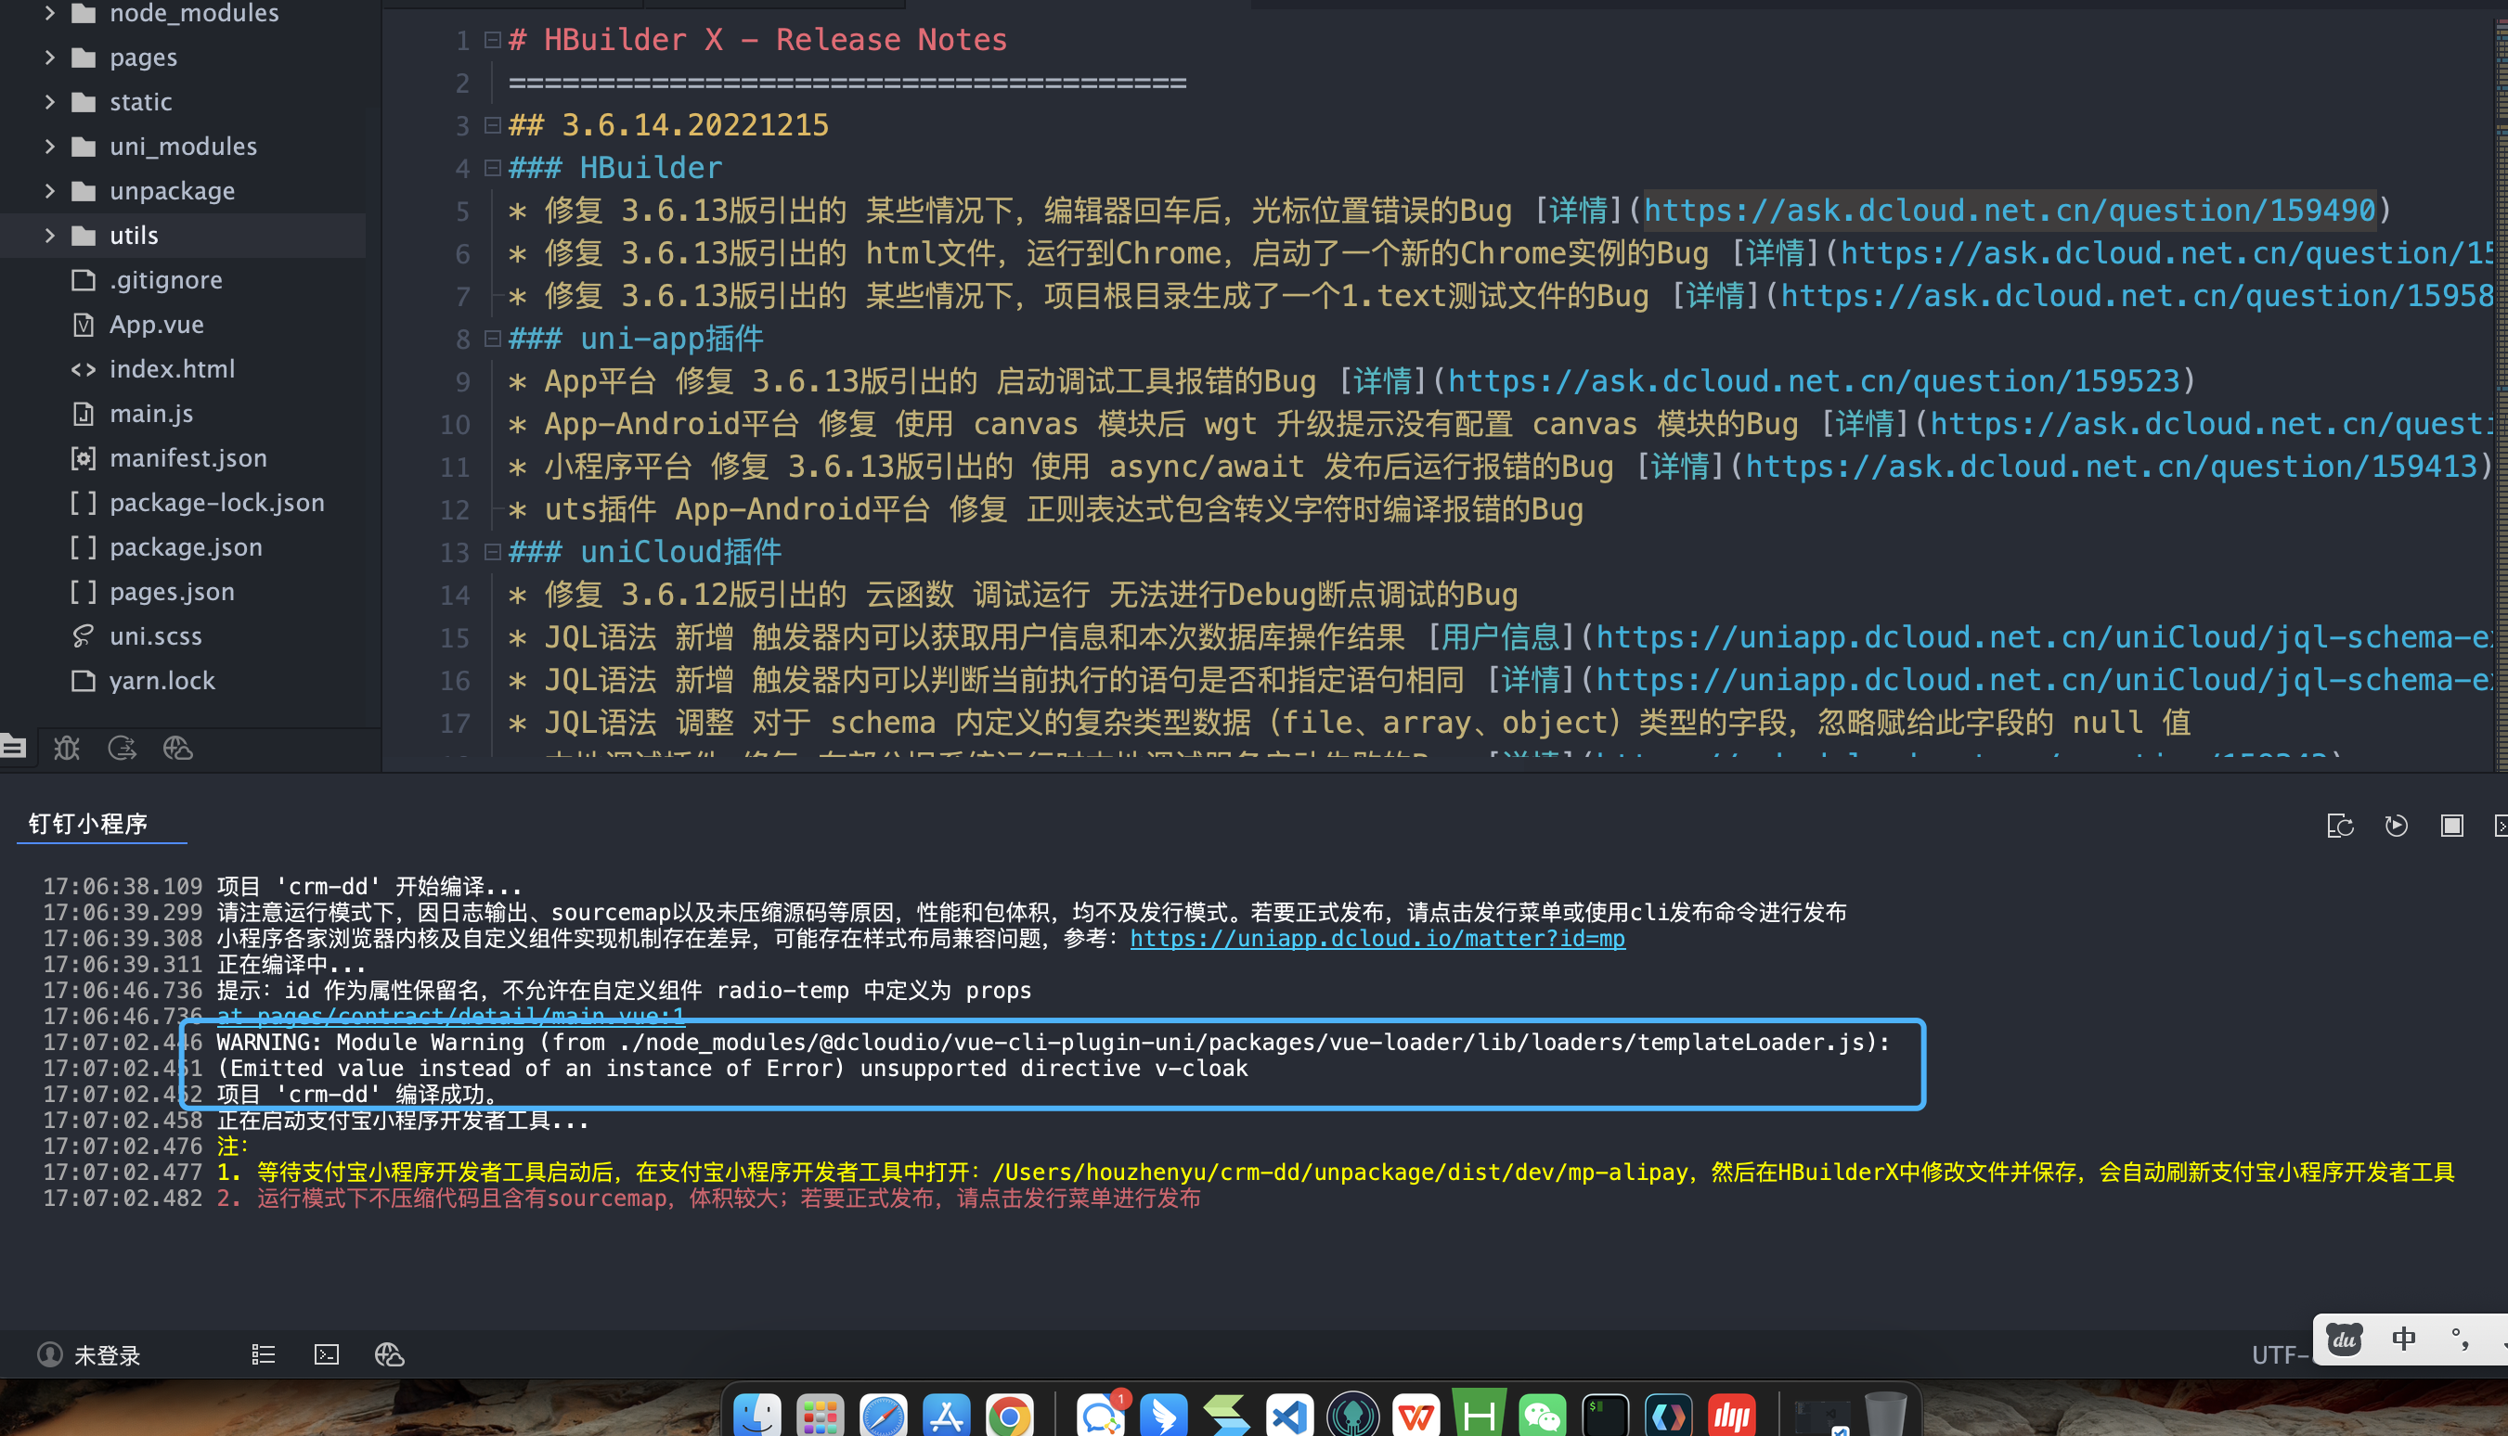Screen dimensions: 2508x1436
Task: Open GitKraken from the dock
Action: tap(1352, 1417)
